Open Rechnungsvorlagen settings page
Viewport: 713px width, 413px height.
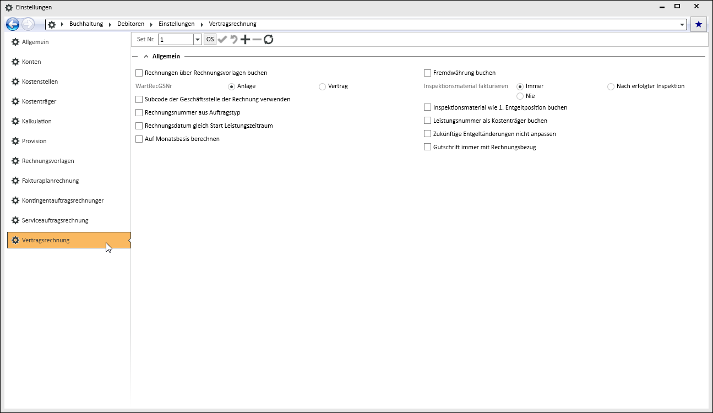(69, 161)
